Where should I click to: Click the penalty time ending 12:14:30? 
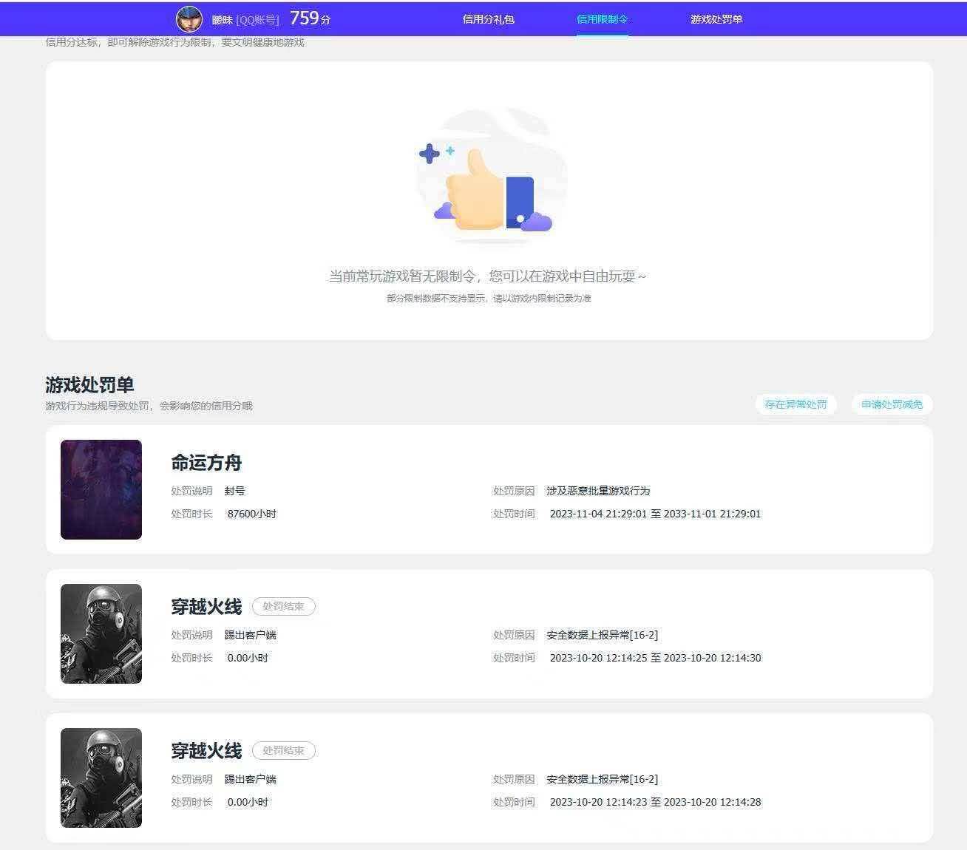(655, 658)
